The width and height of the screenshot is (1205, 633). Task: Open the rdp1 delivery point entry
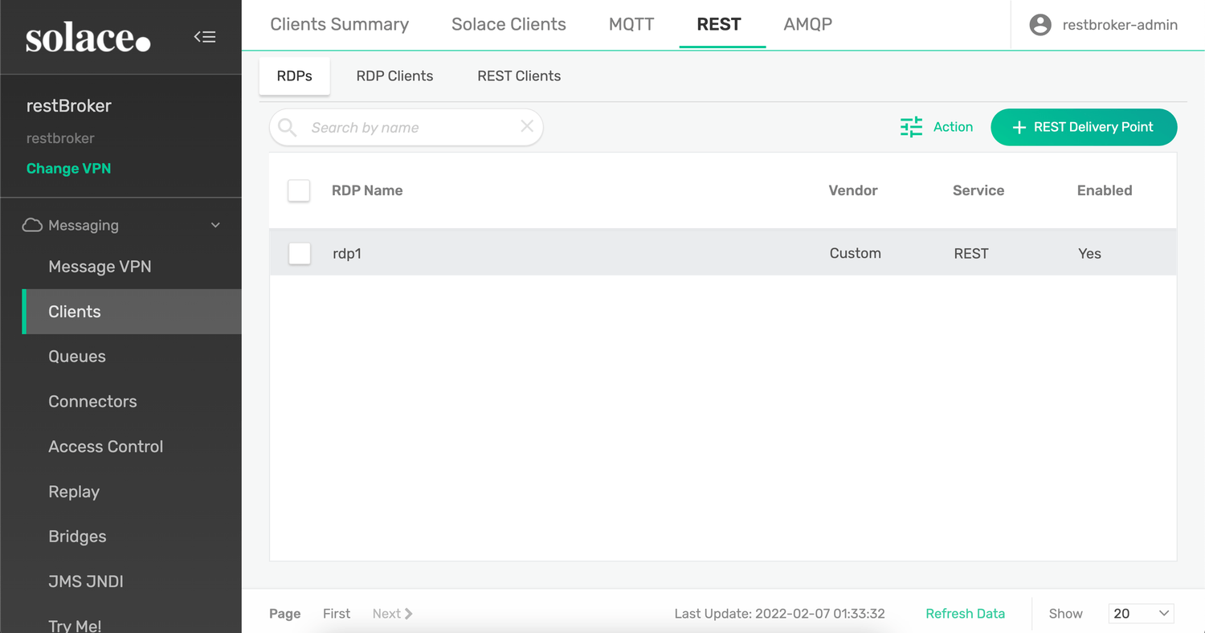[x=347, y=253]
